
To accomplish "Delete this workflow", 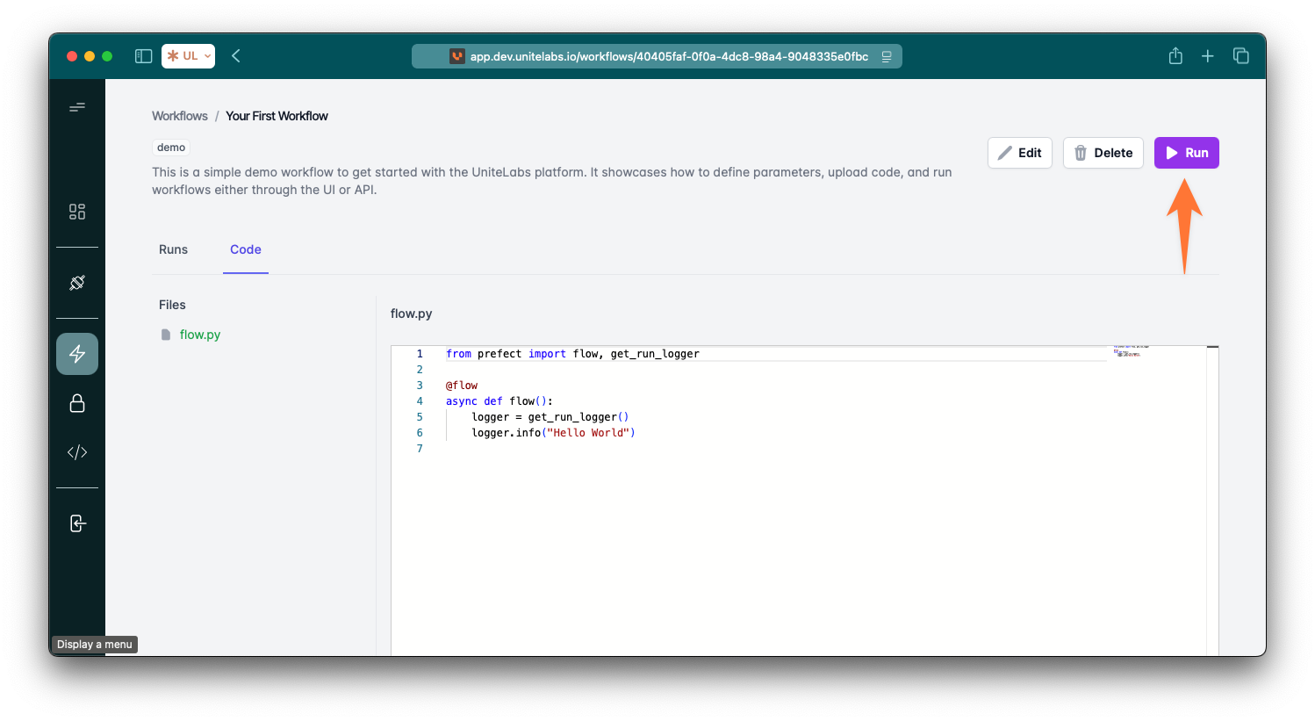I will 1103,153.
